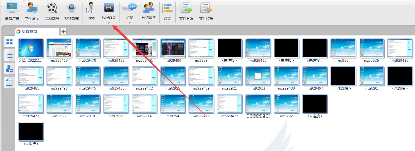Open 文件收集 file collection
Image resolution: width=415 pixels, height=151 pixels.
click(x=206, y=12)
